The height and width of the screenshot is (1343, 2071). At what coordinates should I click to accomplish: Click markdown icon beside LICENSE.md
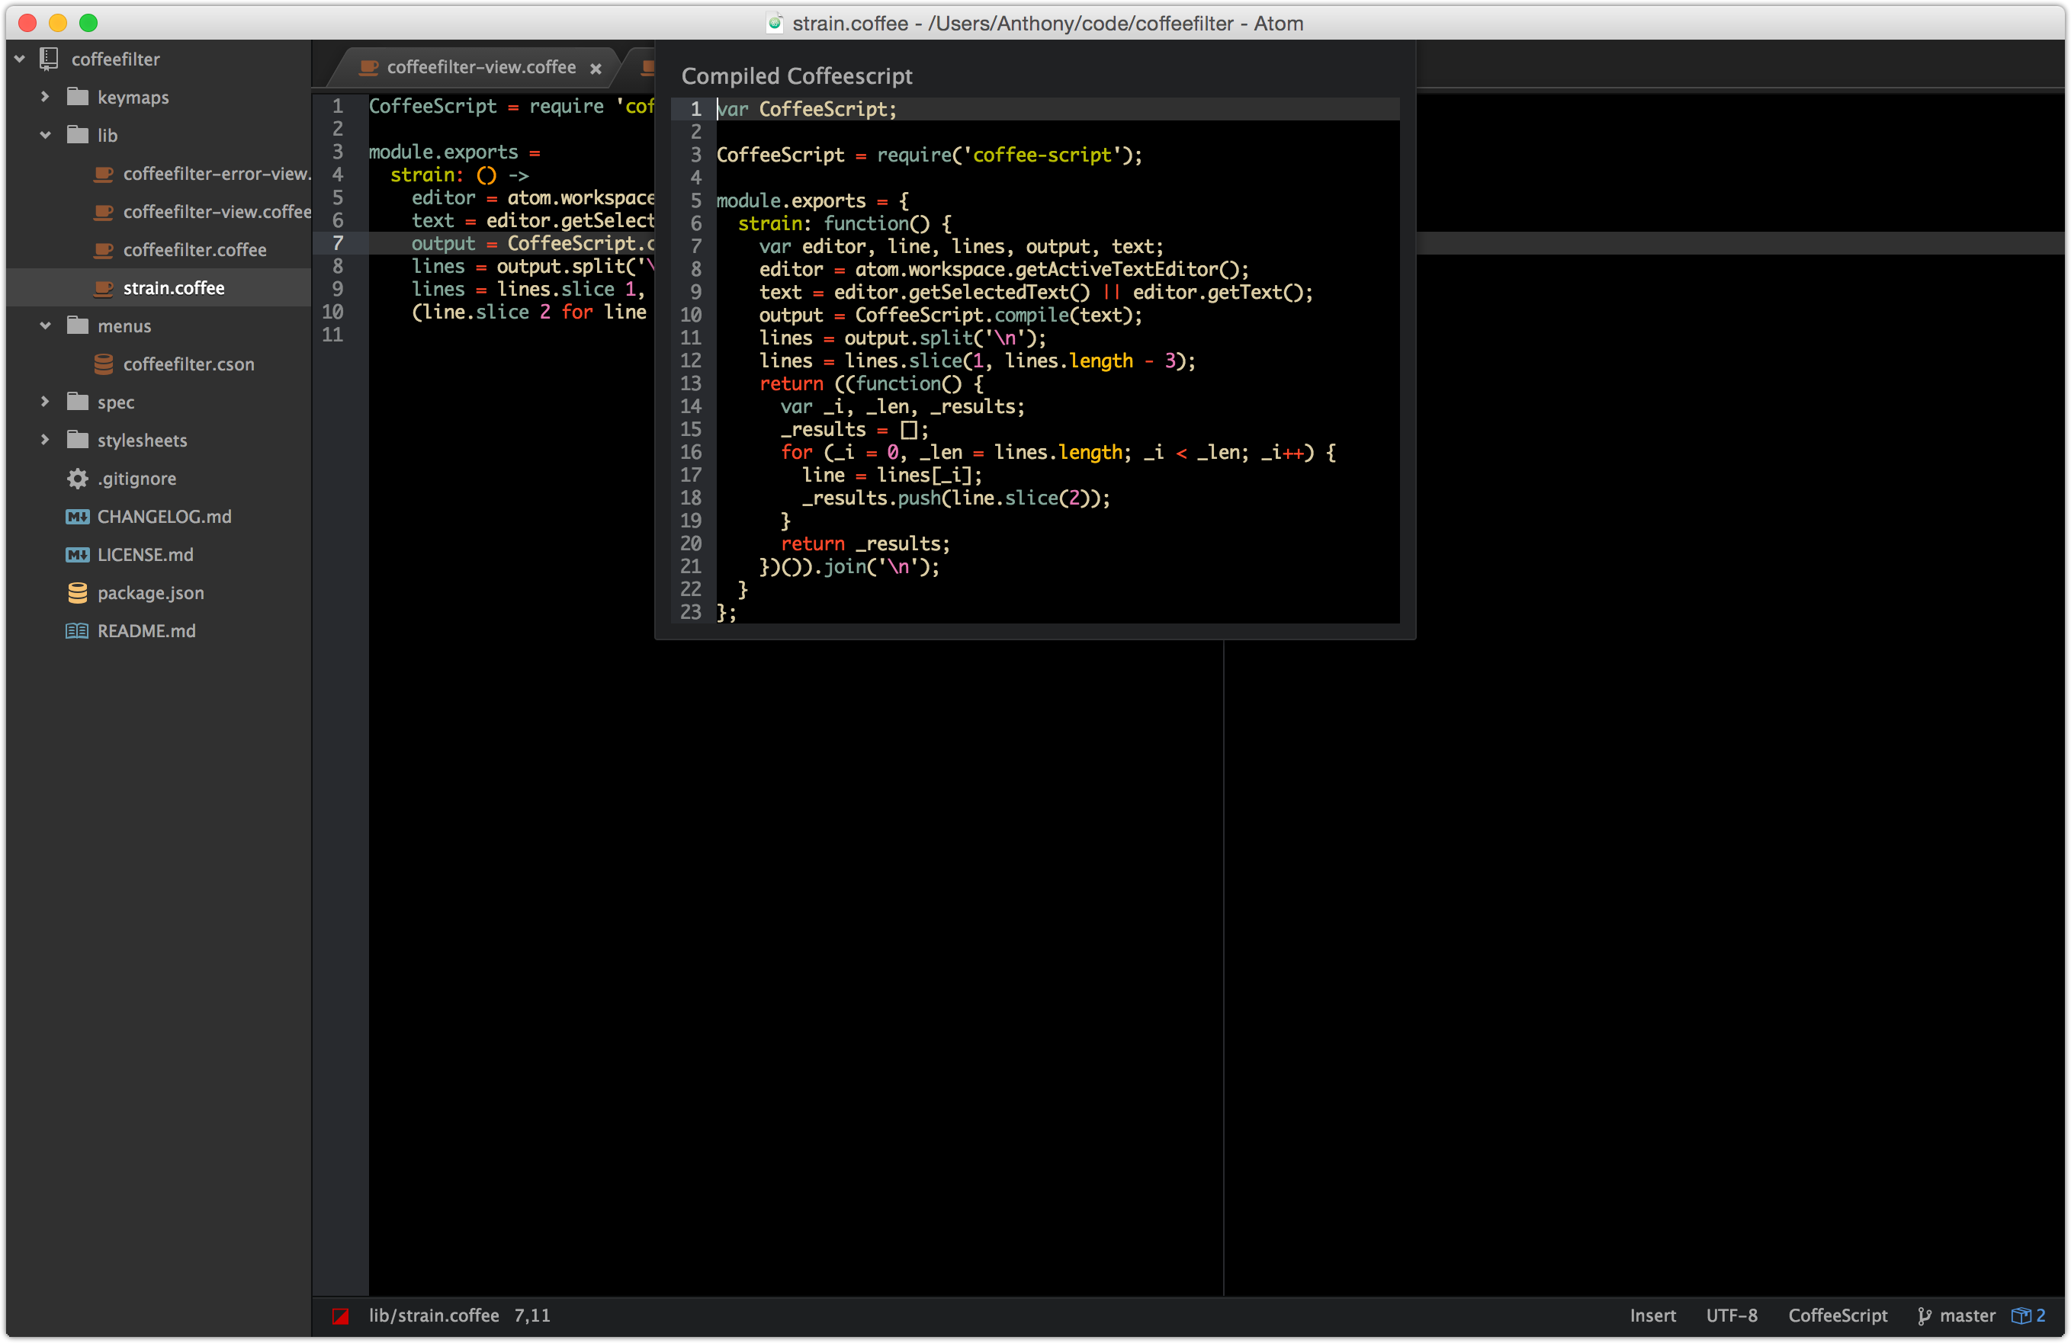coord(78,555)
